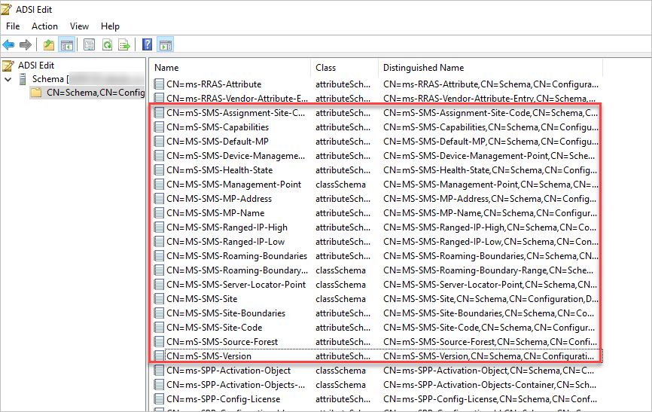The height and width of the screenshot is (412, 652).
Task: Open the Help menu
Action: (x=110, y=26)
